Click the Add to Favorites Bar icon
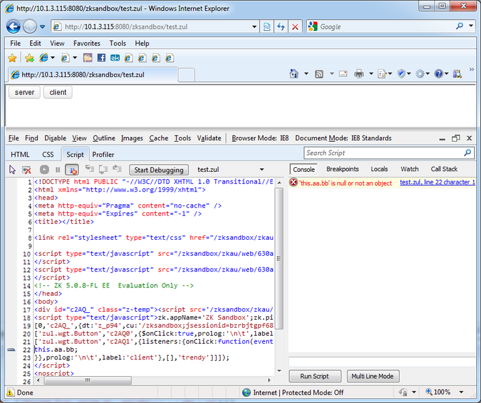 (30, 58)
